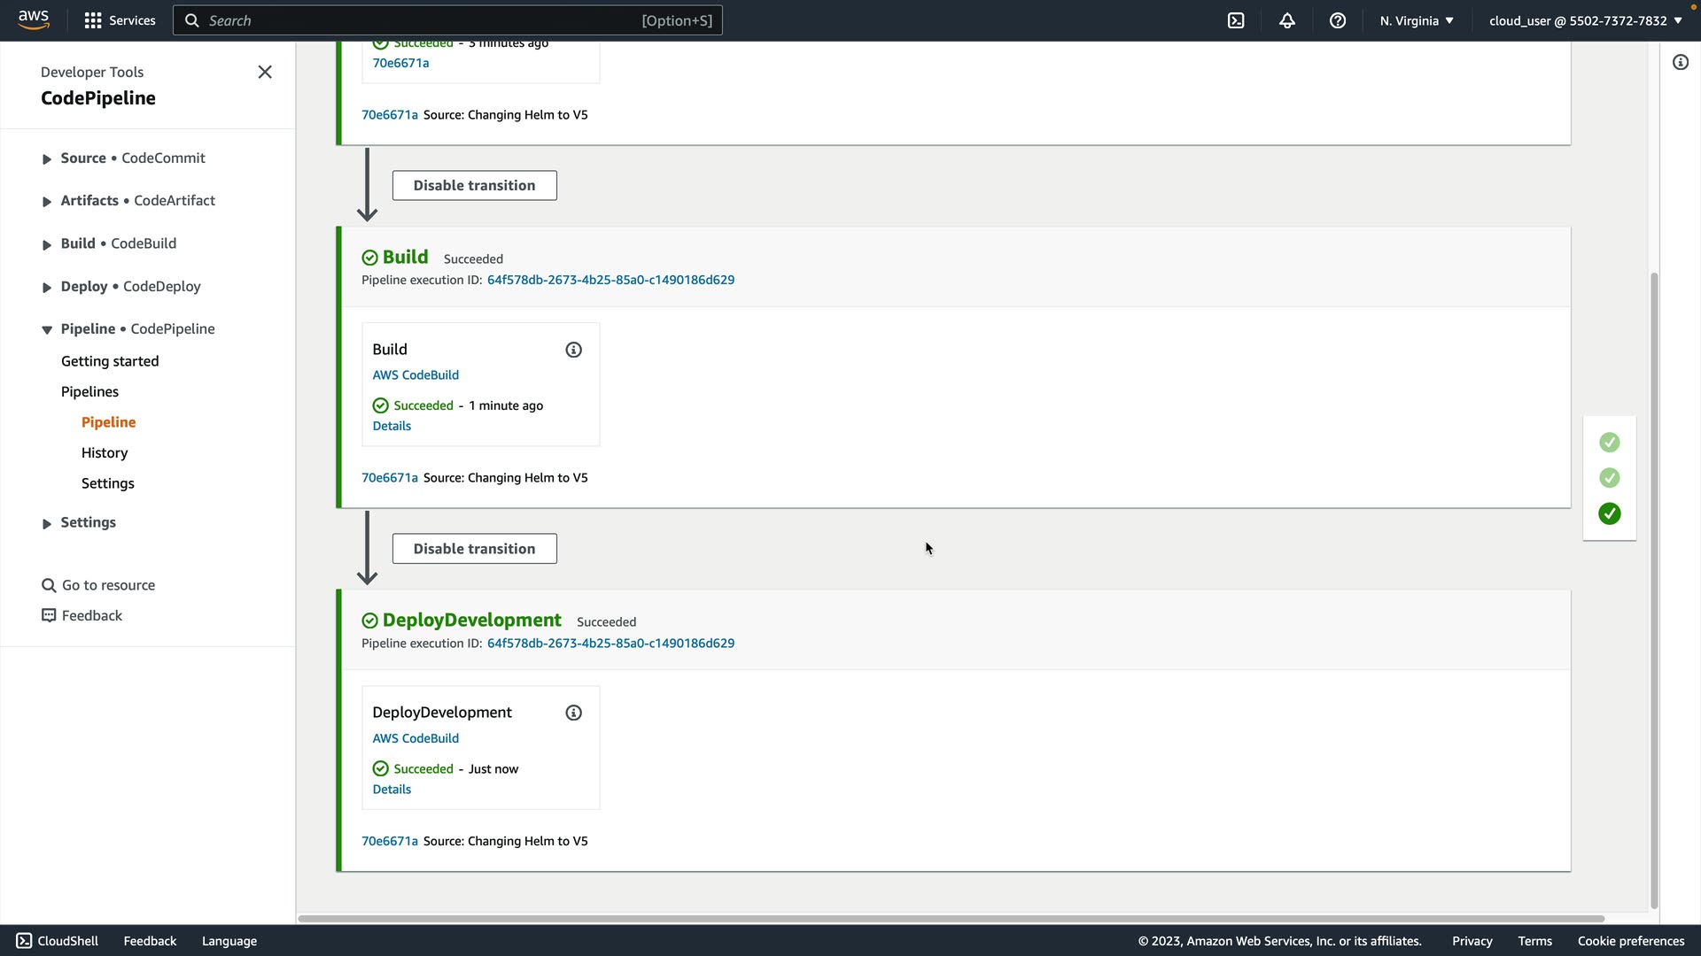Open Details link of Build action

tap(392, 426)
